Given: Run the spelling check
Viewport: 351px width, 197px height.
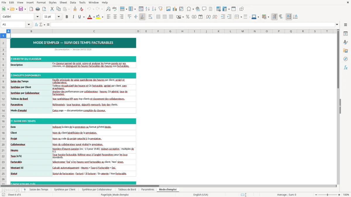Looking at the screenshot, I should [115, 9].
